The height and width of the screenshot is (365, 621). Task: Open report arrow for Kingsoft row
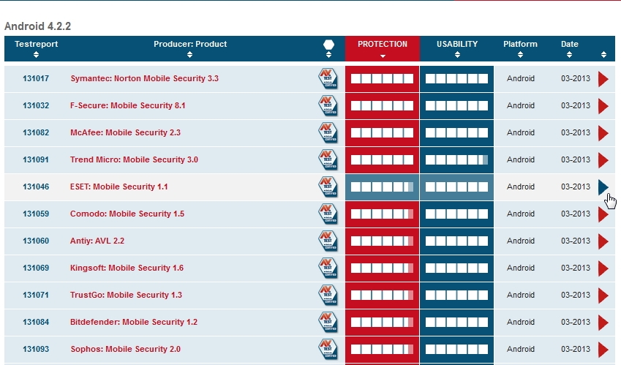pyautogui.click(x=603, y=268)
